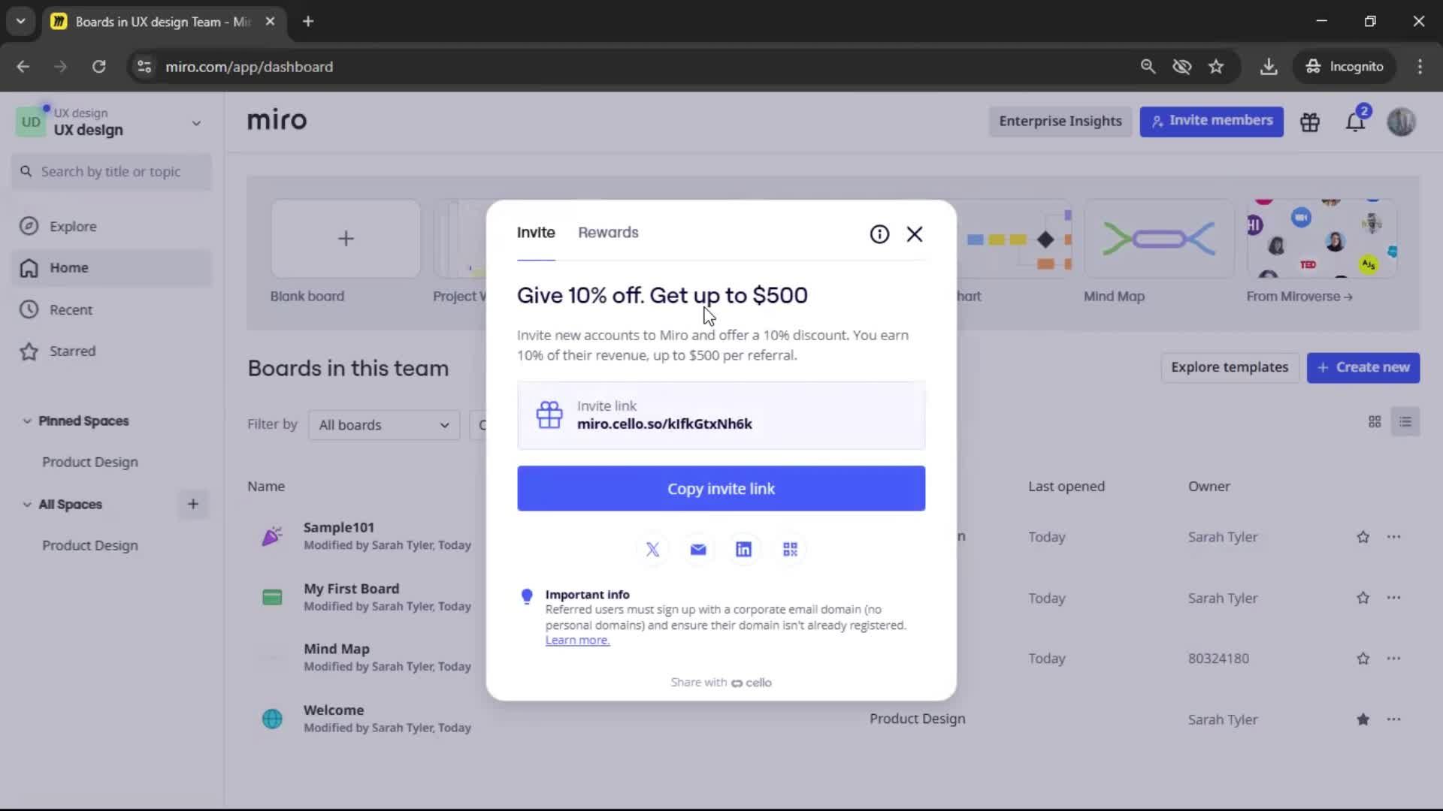1443x811 pixels.
Task: Share the invite link by email icon
Action: click(x=698, y=550)
